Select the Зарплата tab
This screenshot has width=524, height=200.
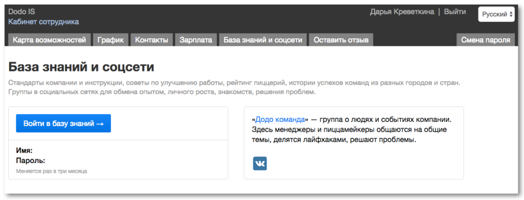(196, 40)
